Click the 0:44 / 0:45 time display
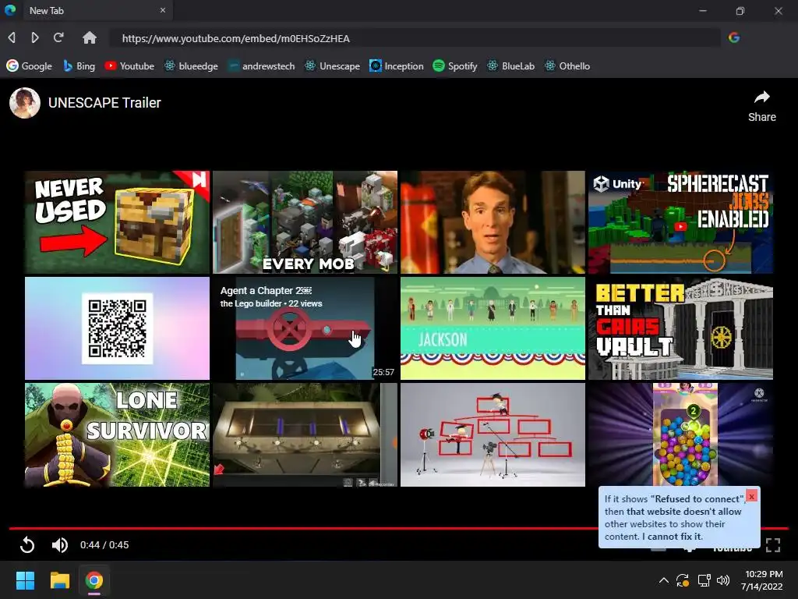The image size is (798, 599). tap(104, 545)
